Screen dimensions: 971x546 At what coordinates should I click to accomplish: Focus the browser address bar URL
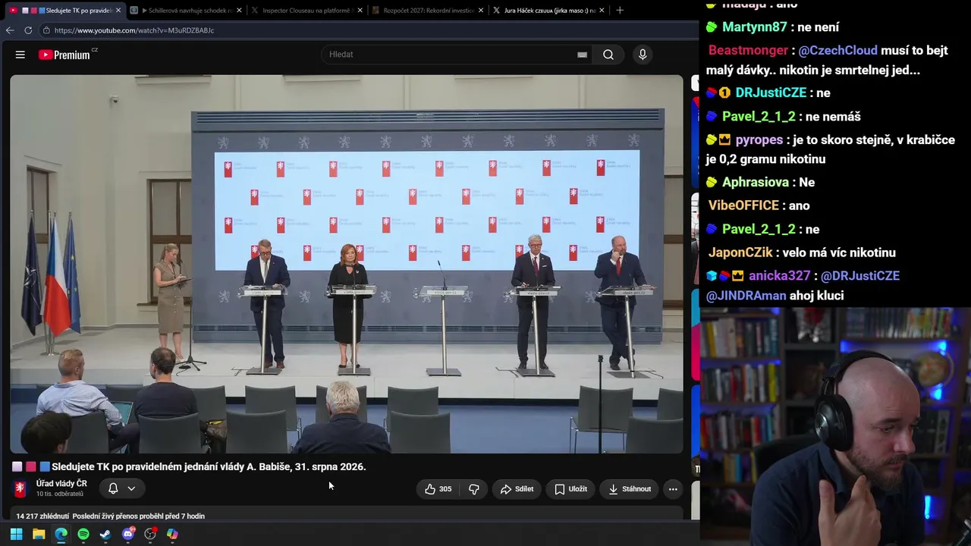(134, 30)
